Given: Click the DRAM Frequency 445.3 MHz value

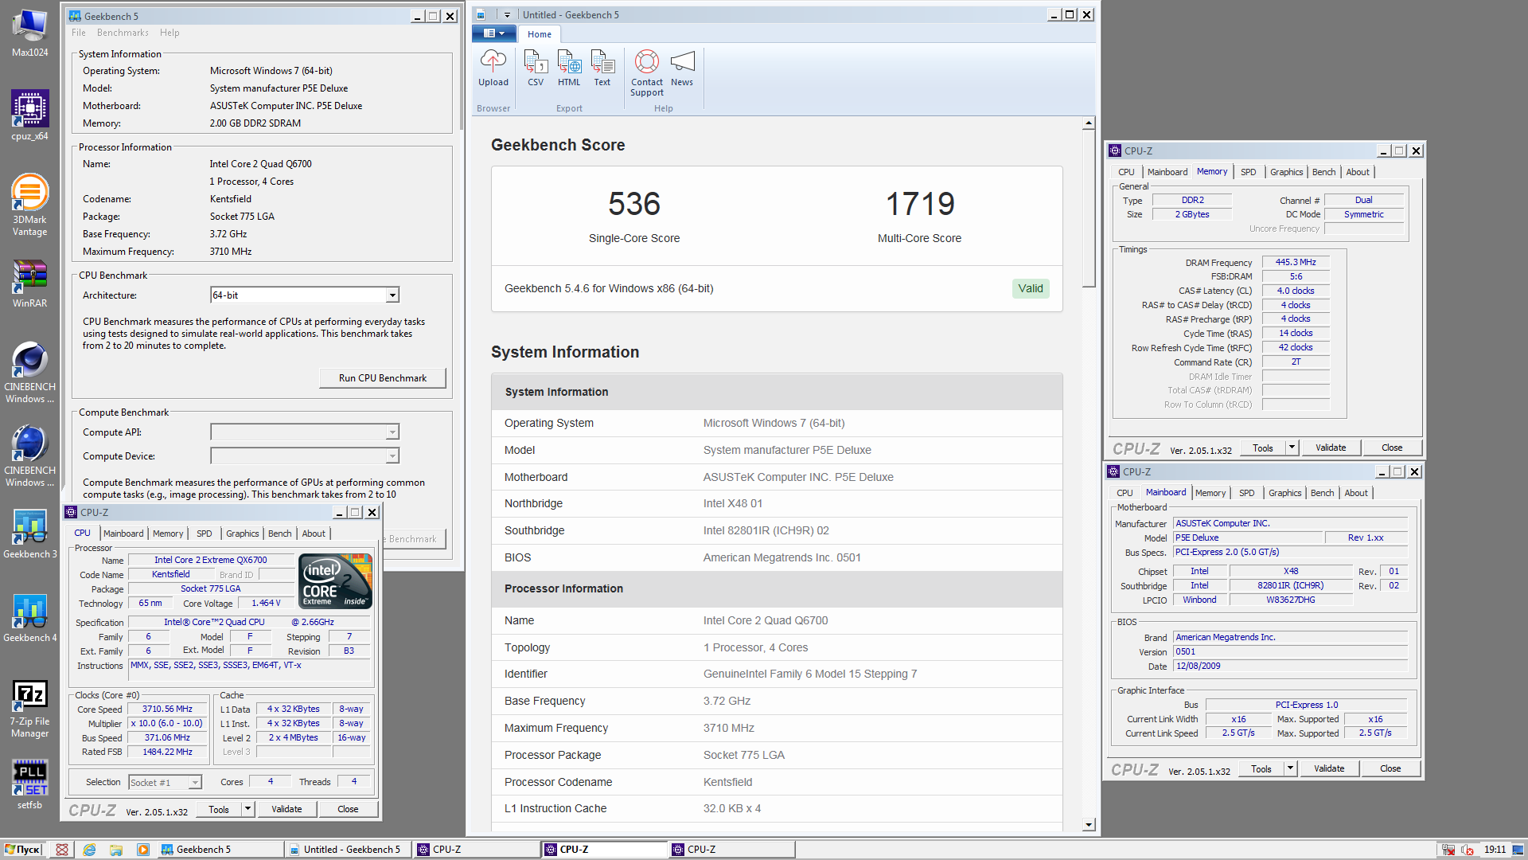Looking at the screenshot, I should [x=1296, y=262].
